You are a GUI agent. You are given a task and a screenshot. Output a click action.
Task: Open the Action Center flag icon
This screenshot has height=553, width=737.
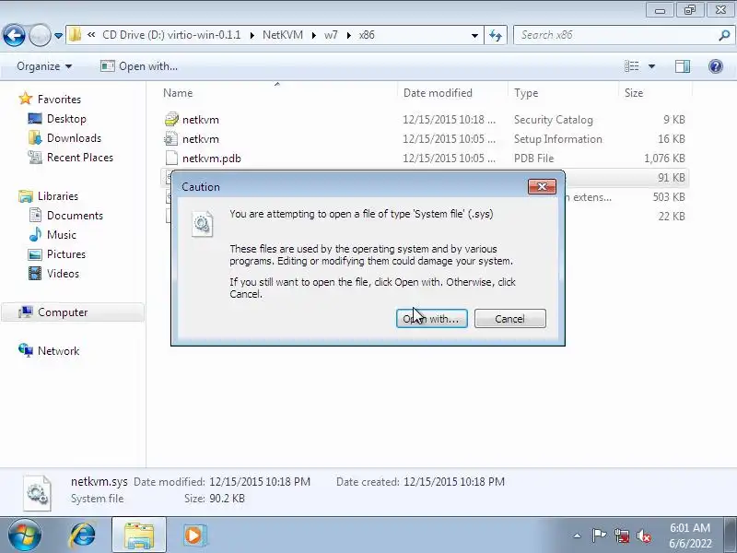pos(599,535)
